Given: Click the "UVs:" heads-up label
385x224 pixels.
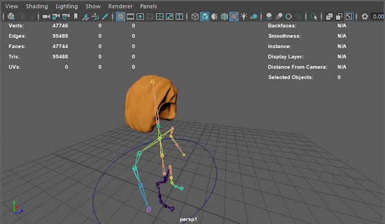Looking at the screenshot, I should [x=15, y=67].
